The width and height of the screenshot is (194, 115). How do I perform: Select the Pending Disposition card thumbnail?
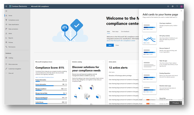pyautogui.click(x=149, y=77)
